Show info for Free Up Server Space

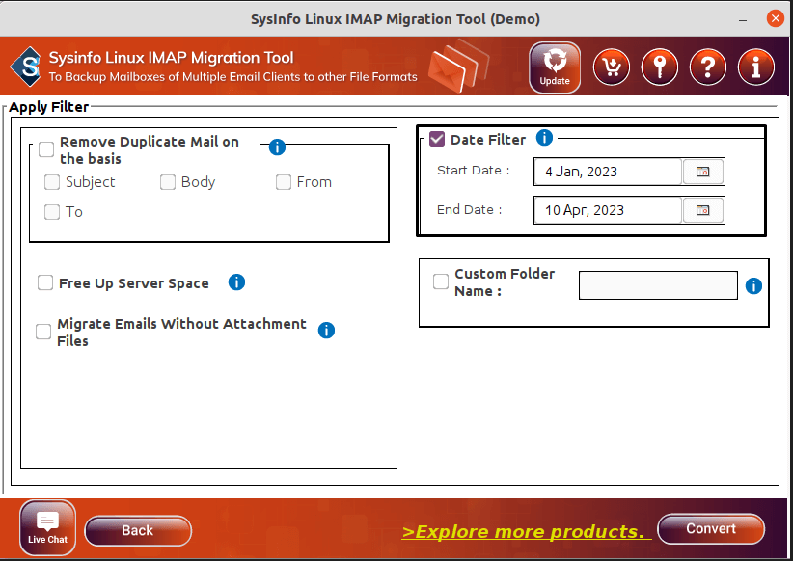[x=236, y=282]
